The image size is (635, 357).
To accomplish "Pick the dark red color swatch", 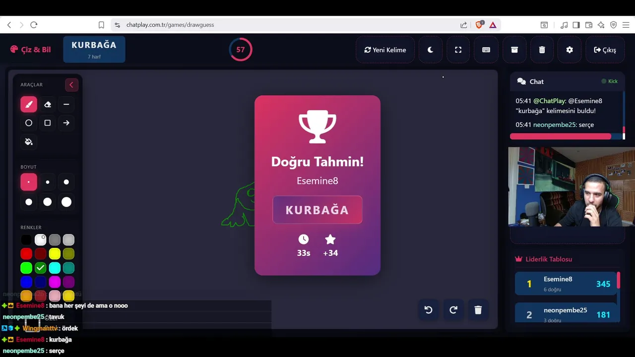I will pos(41,254).
